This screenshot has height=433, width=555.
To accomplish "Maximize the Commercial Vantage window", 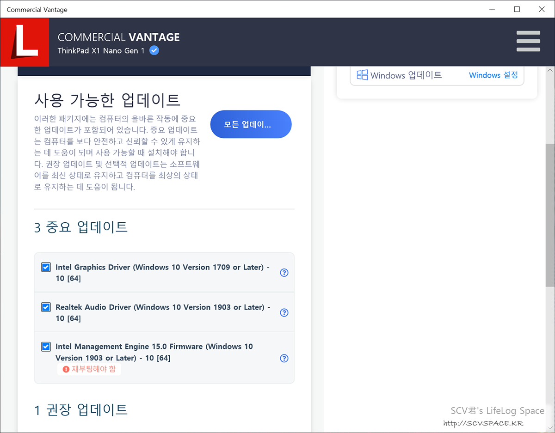I will [x=517, y=9].
